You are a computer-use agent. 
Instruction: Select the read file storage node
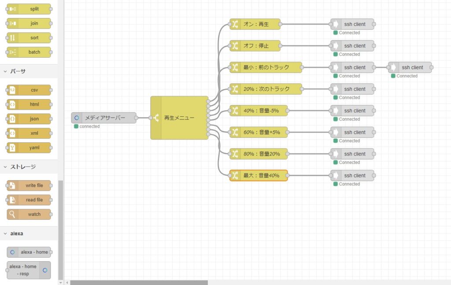[x=29, y=200]
